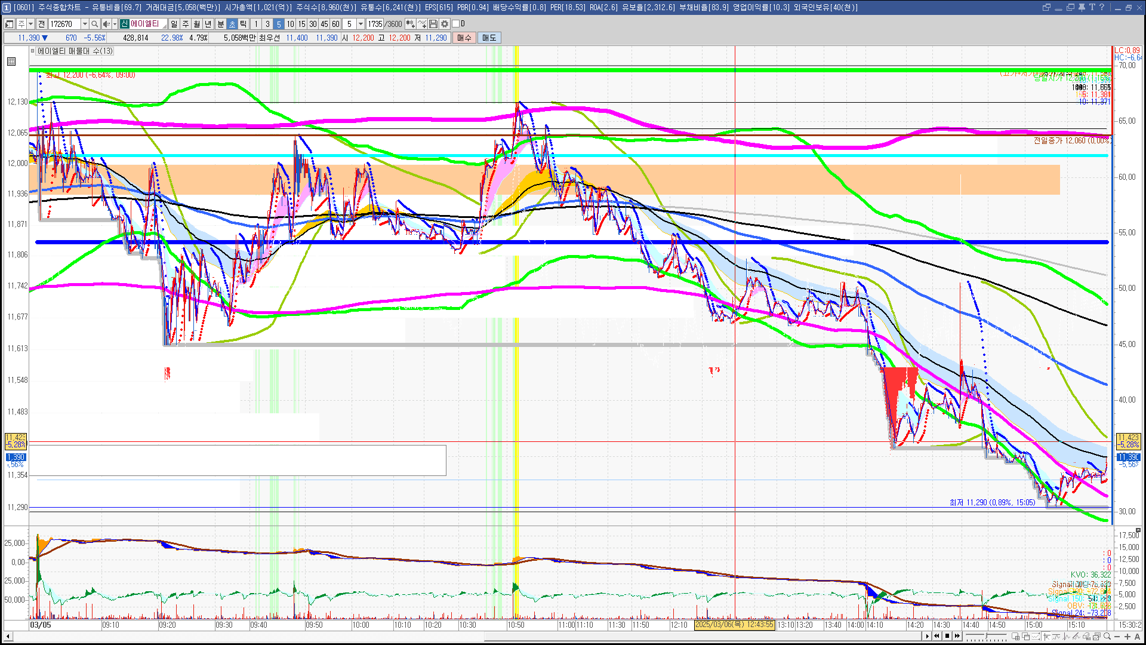This screenshot has width=1146, height=645.
Task: Click the playback speed slider handle
Action: click(986, 635)
